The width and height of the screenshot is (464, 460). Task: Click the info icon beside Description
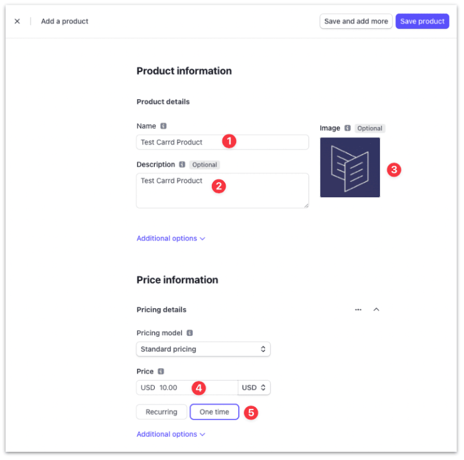[x=180, y=165]
